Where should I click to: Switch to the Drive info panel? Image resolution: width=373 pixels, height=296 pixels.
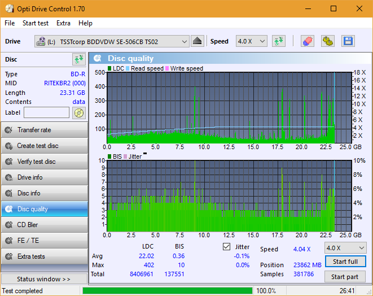(x=44, y=177)
